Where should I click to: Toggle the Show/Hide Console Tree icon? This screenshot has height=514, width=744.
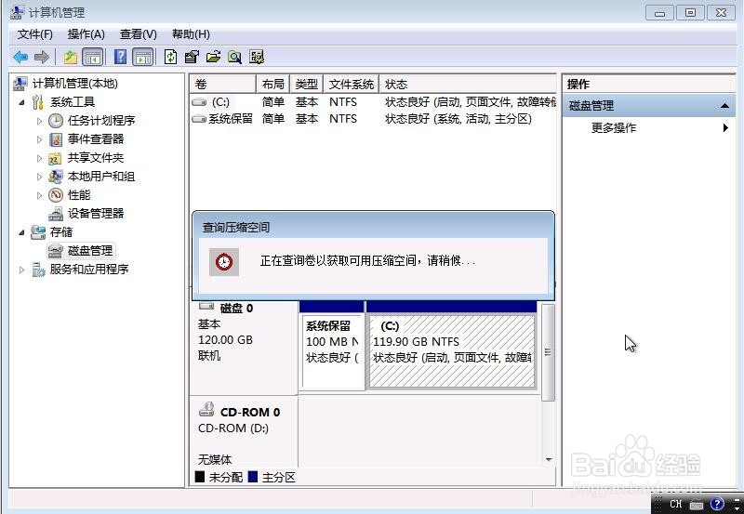[x=92, y=58]
